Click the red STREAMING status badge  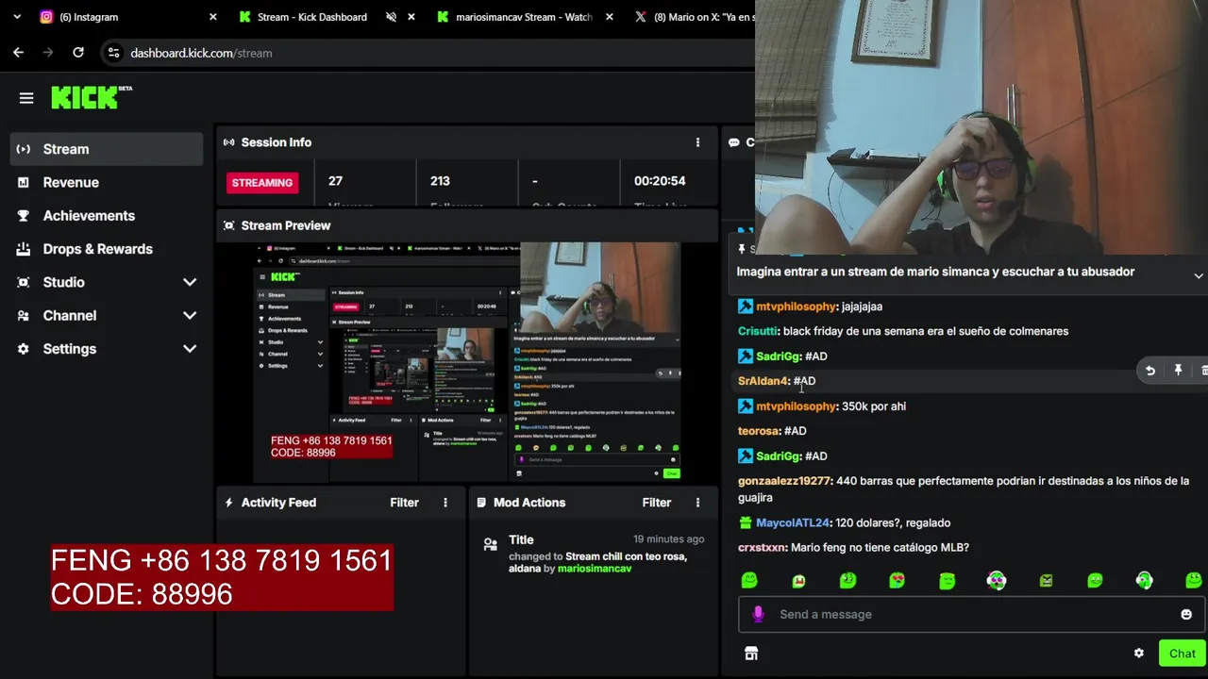pyautogui.click(x=261, y=182)
